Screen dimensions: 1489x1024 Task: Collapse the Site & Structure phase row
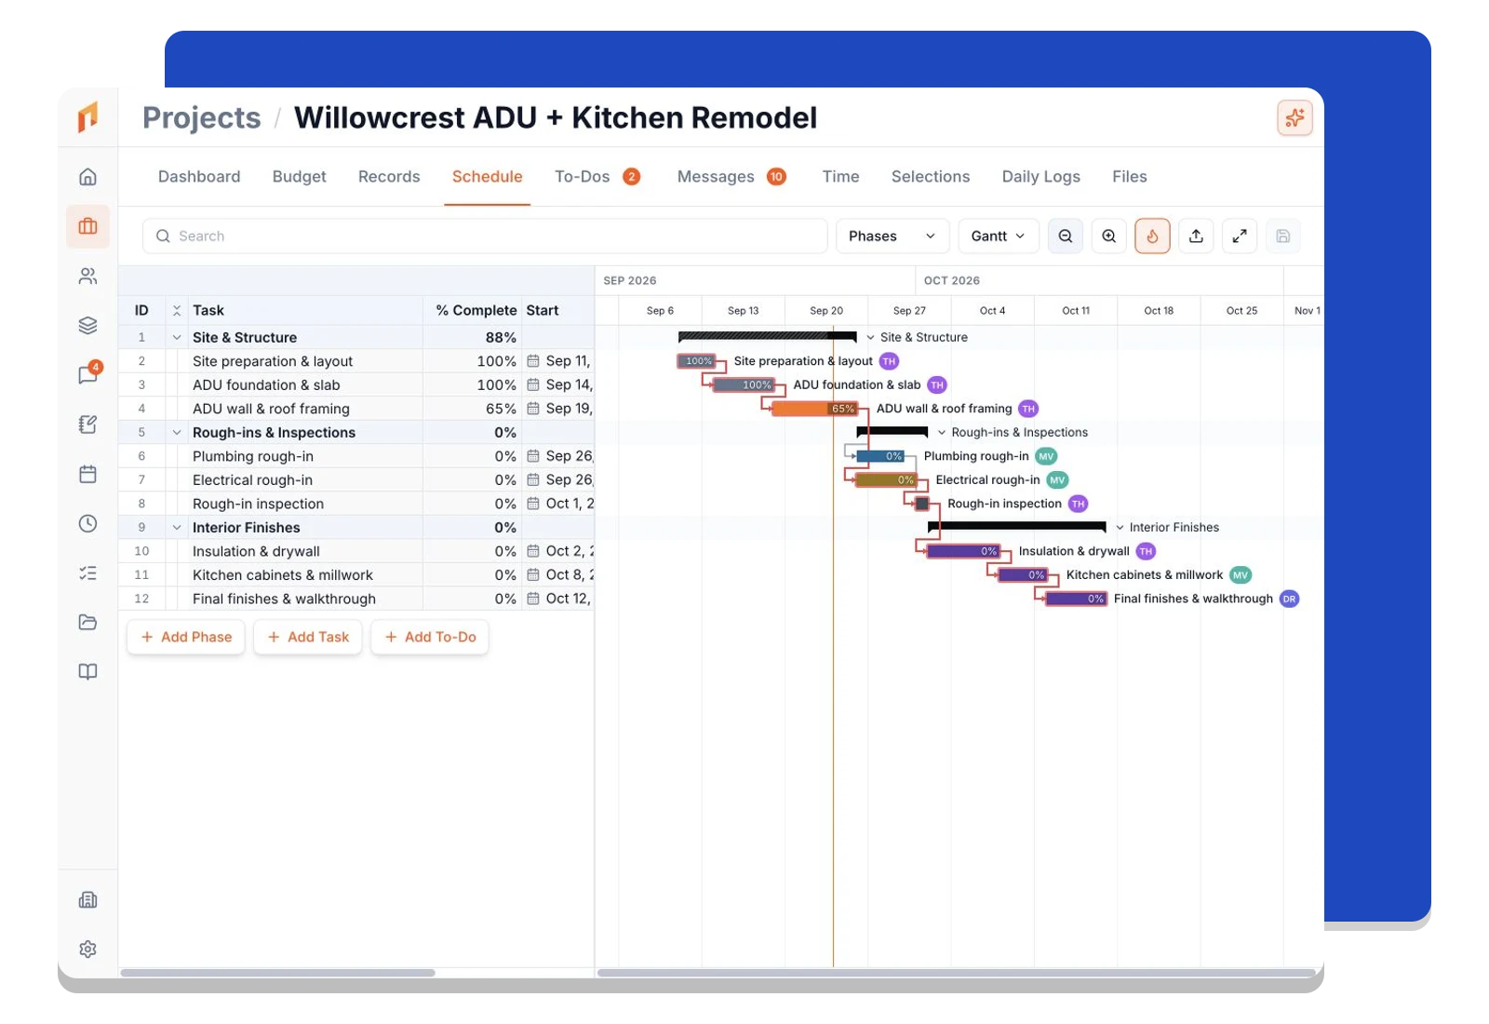click(x=177, y=338)
